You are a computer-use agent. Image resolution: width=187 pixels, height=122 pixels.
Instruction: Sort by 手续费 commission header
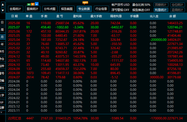click(134, 16)
